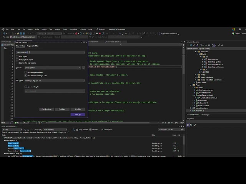This screenshot has height=184, width=246.
Task: Uncheck Include miscellaneous files checkbox
Action: pyautogui.click(x=26, y=76)
